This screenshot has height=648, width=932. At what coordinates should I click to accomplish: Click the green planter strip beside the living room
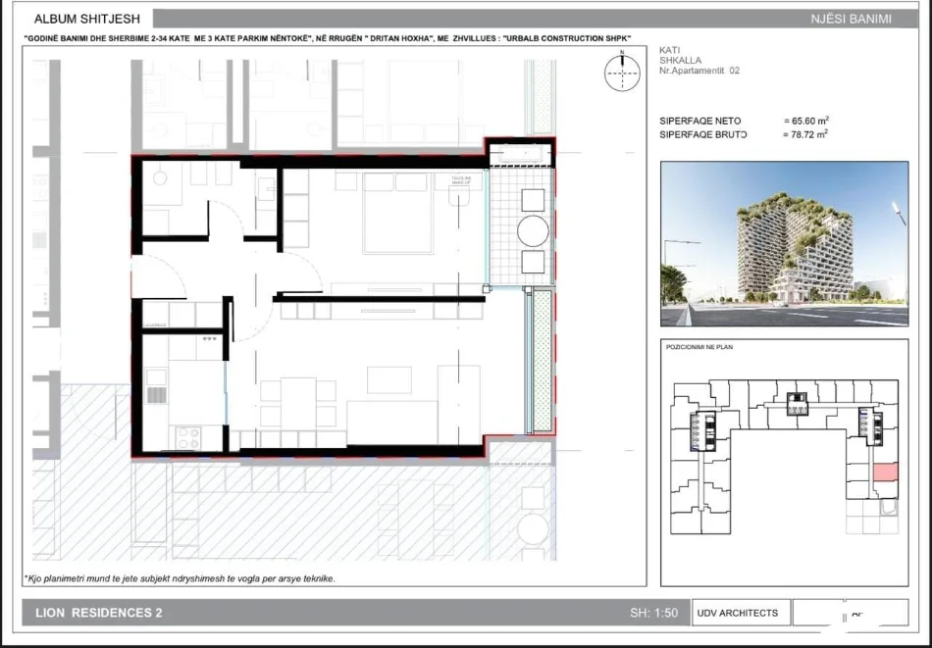(x=542, y=361)
